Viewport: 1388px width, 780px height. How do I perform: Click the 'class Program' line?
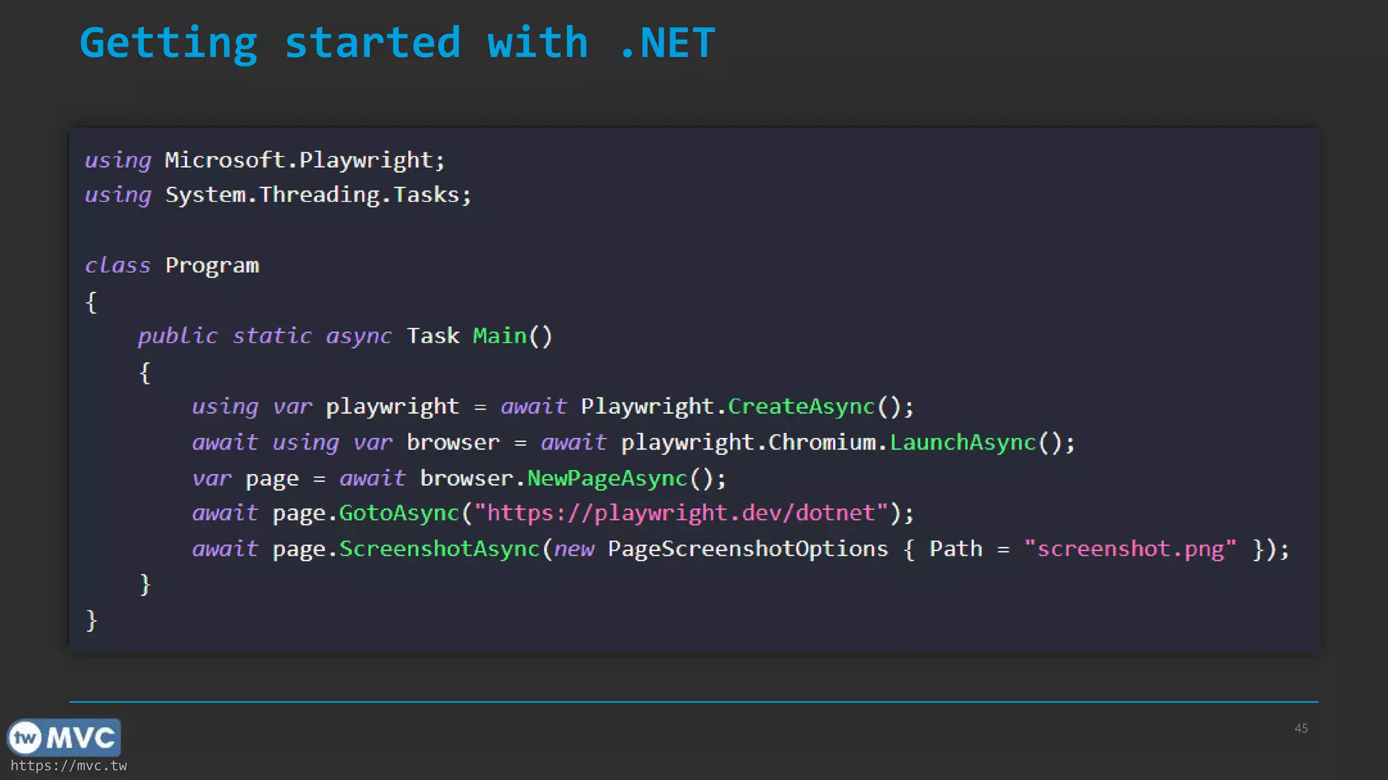point(171,265)
